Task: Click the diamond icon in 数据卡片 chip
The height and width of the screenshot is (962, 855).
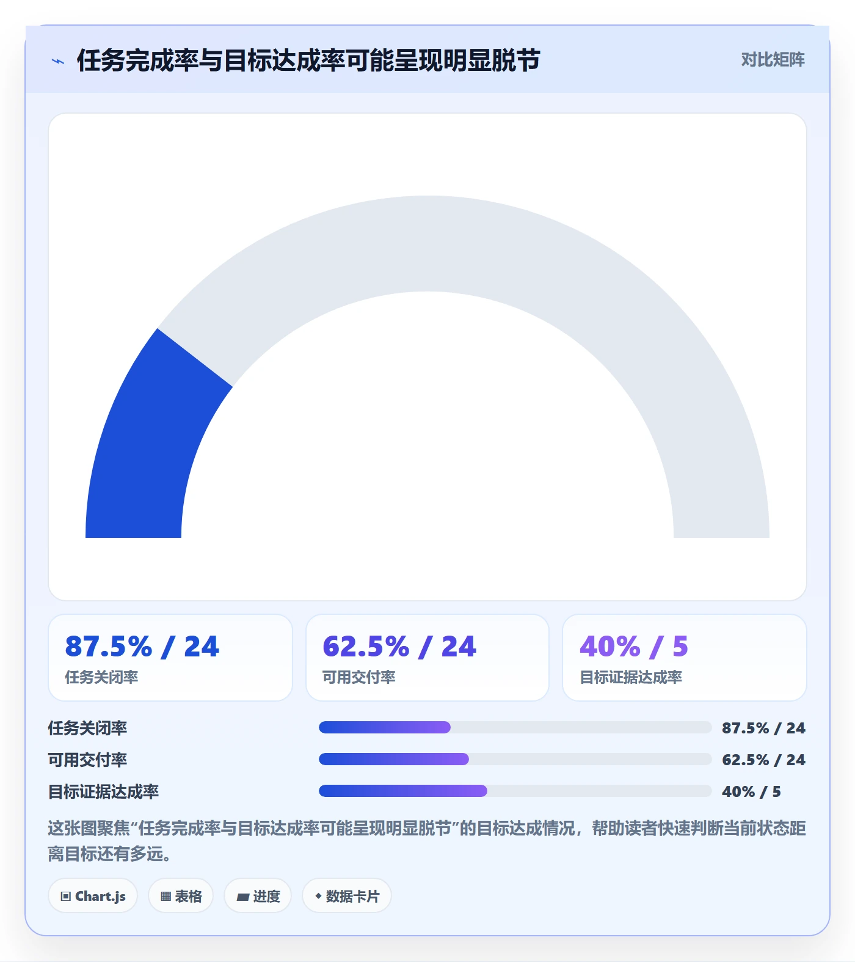Action: tap(318, 896)
